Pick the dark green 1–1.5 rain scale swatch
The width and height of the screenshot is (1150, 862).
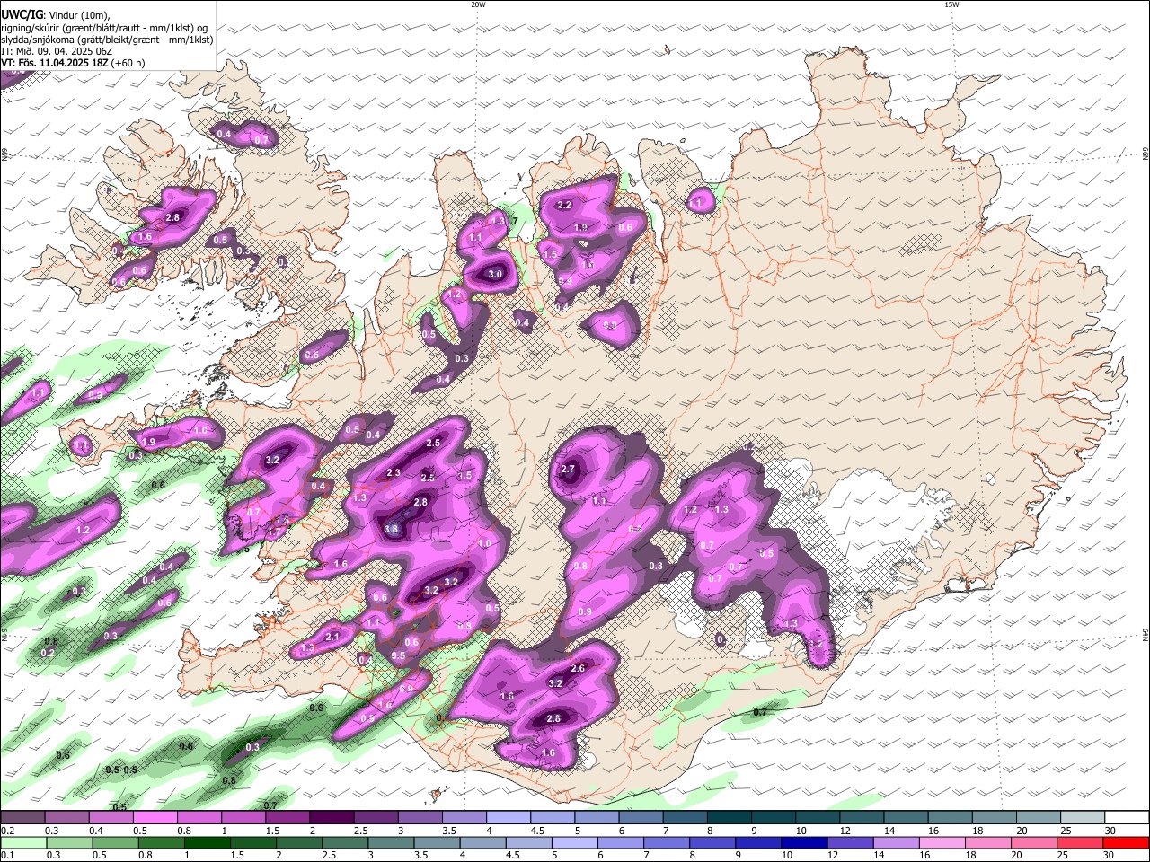pyautogui.click(x=207, y=842)
